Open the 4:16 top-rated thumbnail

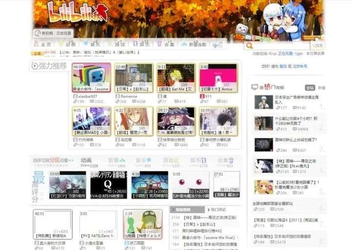[150, 185]
